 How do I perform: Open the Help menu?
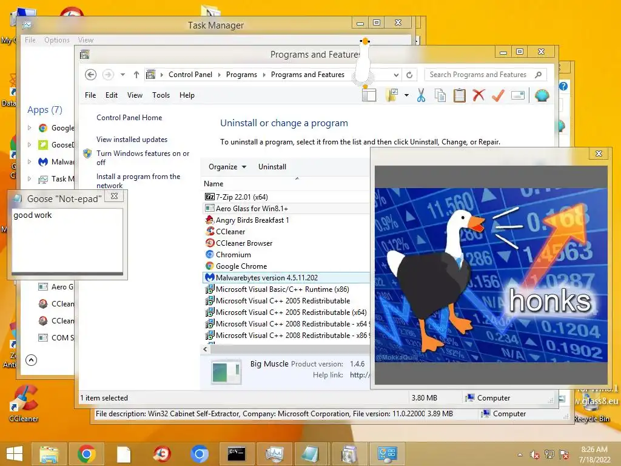[x=187, y=95]
